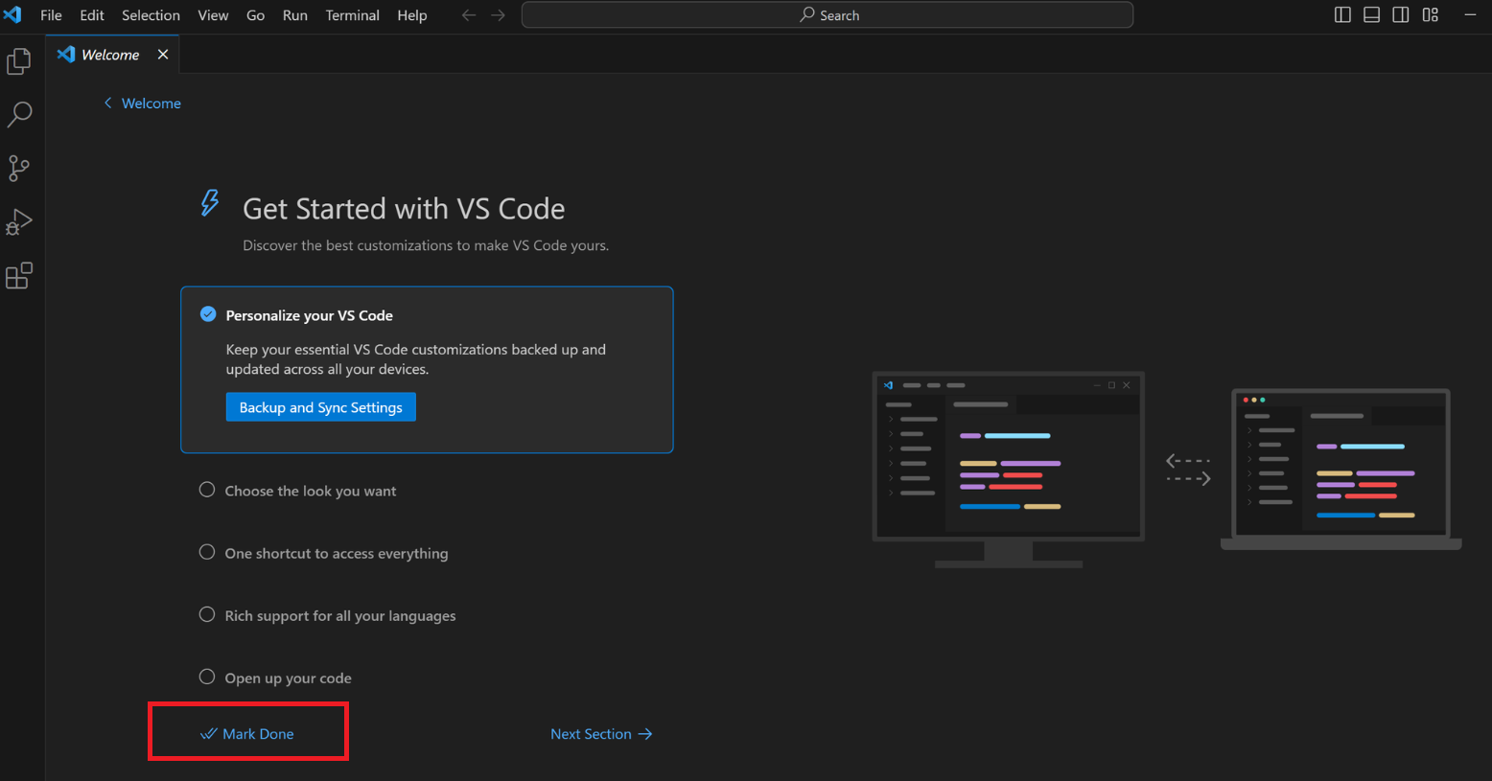Toggle the secondary side bar layout icon
Viewport: 1492px width, 781px height.
click(x=1401, y=15)
